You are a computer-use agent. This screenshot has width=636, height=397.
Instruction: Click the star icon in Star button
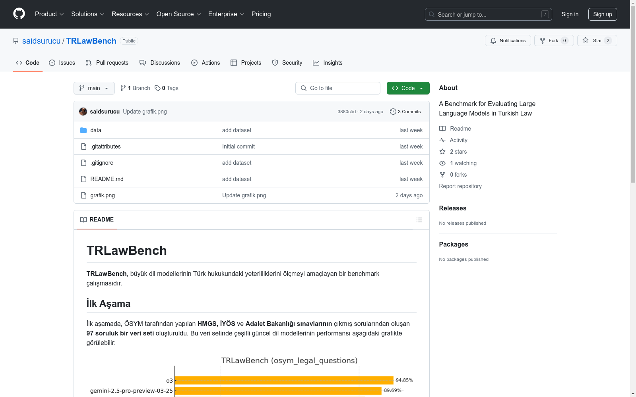click(x=586, y=40)
